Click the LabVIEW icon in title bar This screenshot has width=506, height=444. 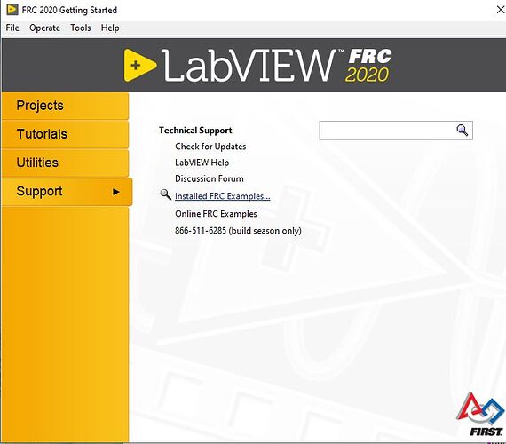click(12, 10)
